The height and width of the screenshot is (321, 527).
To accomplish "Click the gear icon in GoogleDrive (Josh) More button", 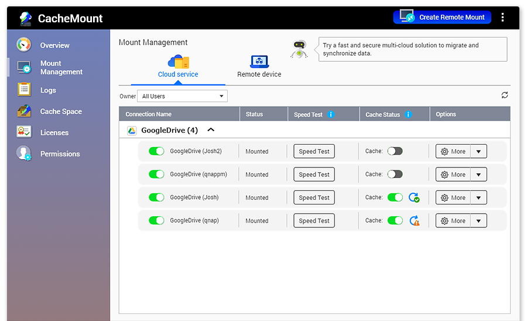I will pyautogui.click(x=444, y=198).
